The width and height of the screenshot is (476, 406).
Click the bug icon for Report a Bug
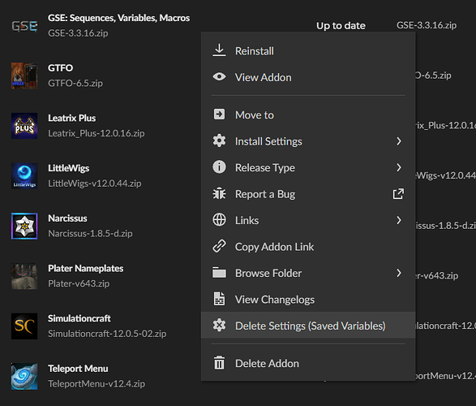(x=219, y=194)
